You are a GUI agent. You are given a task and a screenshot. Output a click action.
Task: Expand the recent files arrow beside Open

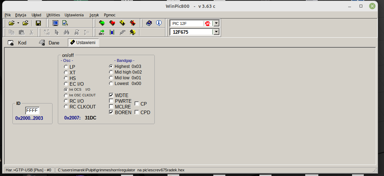(x=18, y=23)
